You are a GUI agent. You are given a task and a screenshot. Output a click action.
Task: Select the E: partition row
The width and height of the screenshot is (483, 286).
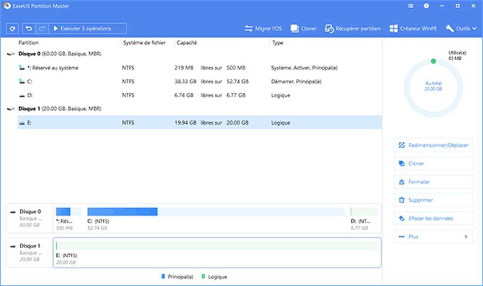(200, 123)
